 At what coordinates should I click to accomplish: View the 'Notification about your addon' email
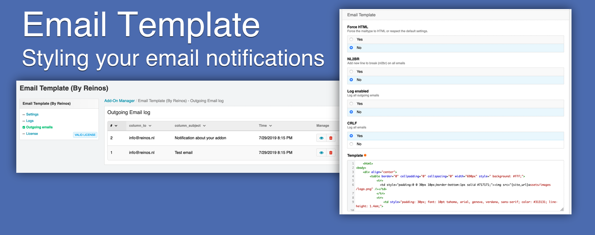click(x=321, y=138)
